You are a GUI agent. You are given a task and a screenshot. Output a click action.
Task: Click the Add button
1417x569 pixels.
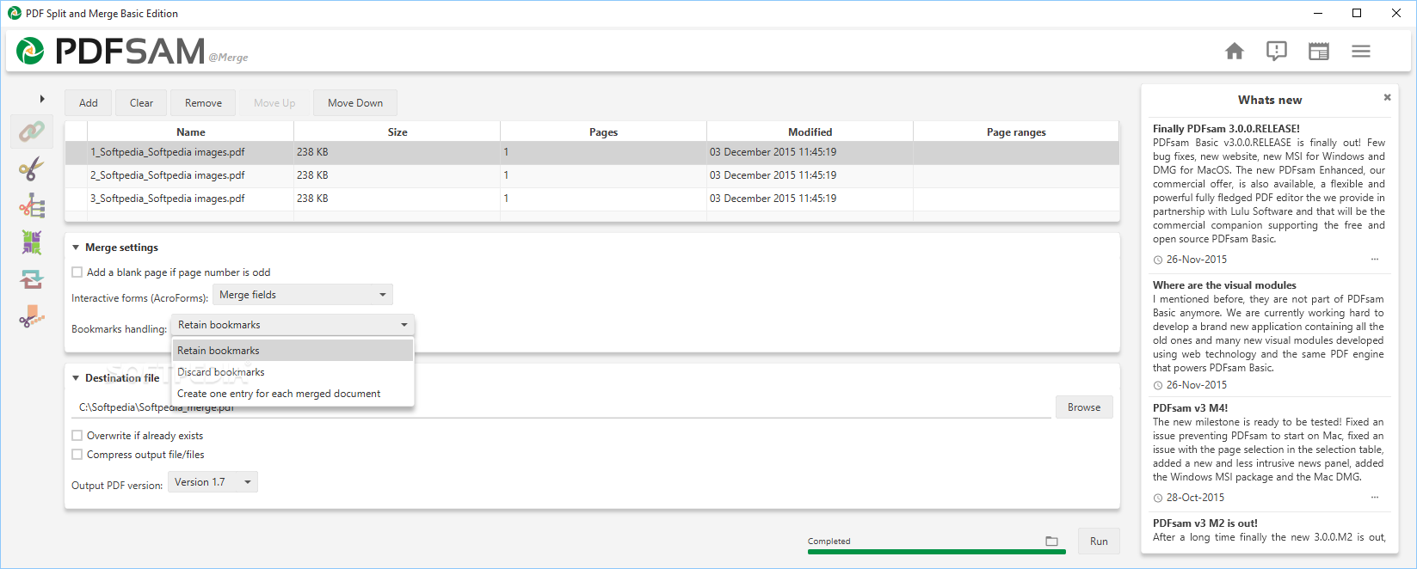pyautogui.click(x=89, y=103)
